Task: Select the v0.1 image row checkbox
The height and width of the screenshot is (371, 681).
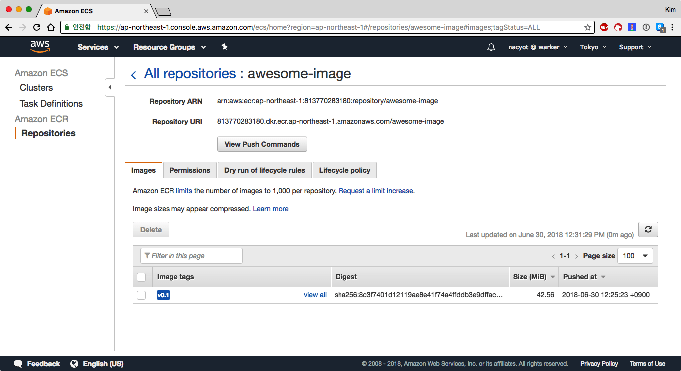Action: [141, 295]
